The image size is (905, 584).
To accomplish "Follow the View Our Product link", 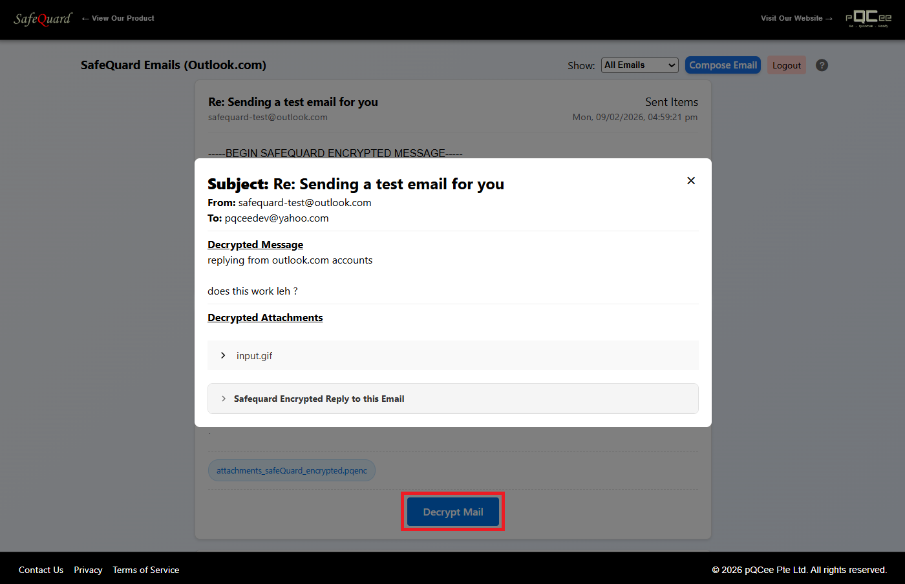I will click(x=118, y=18).
